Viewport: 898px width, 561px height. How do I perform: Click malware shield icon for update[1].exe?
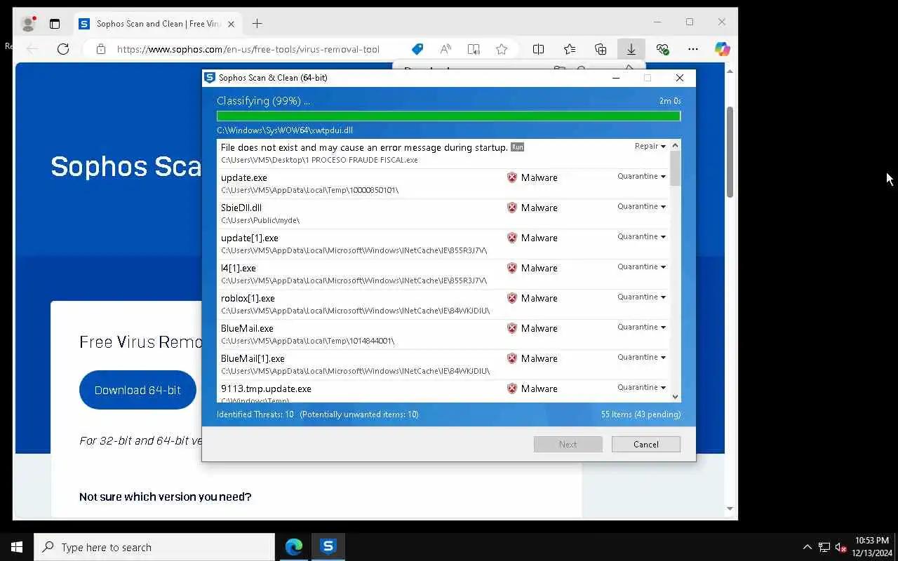tap(512, 238)
